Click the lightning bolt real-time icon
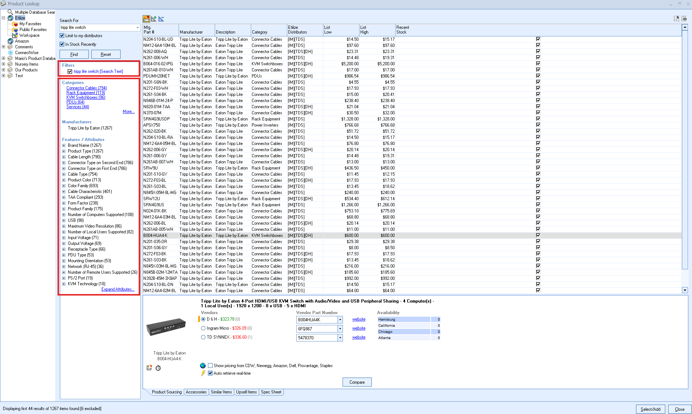Viewport: 692px width, 414px height. point(203,373)
